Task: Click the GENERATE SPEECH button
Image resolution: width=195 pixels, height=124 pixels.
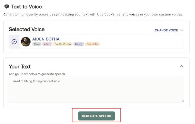Action: click(x=96, y=116)
